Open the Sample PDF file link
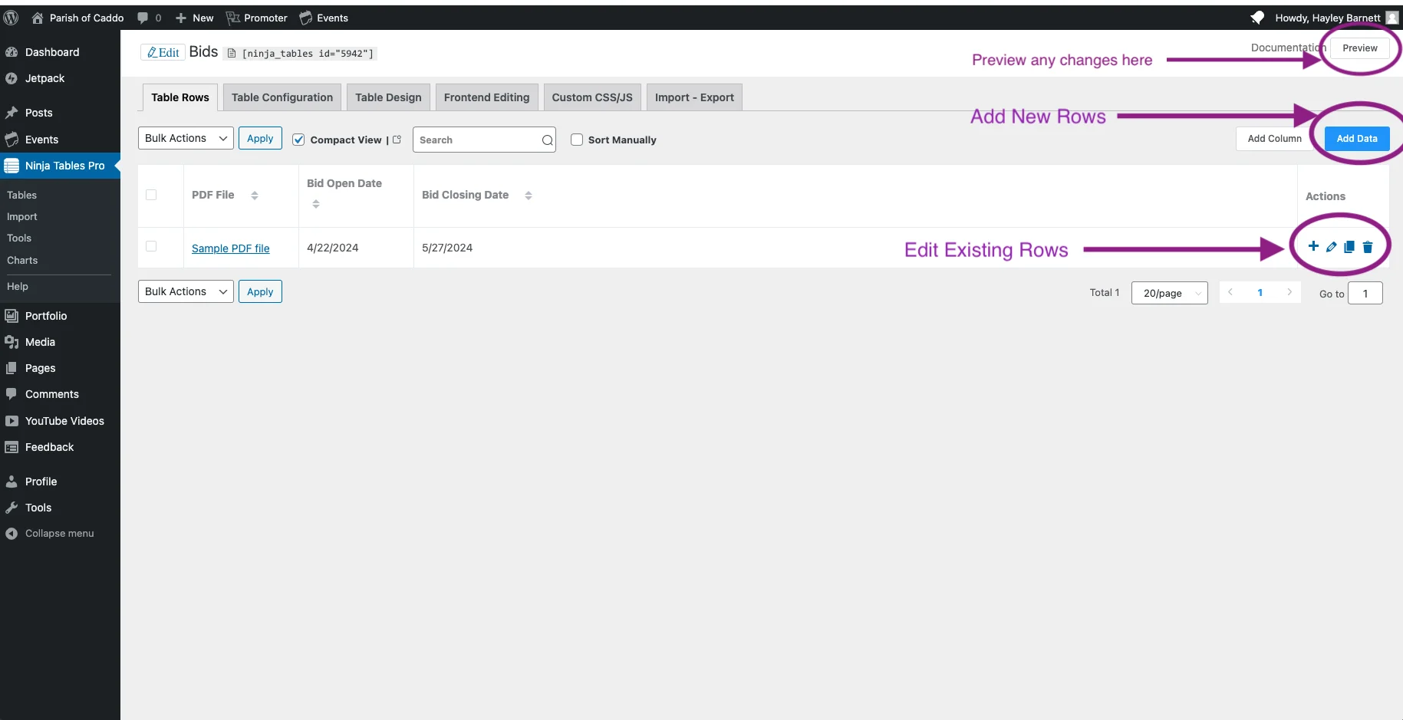 pos(230,248)
